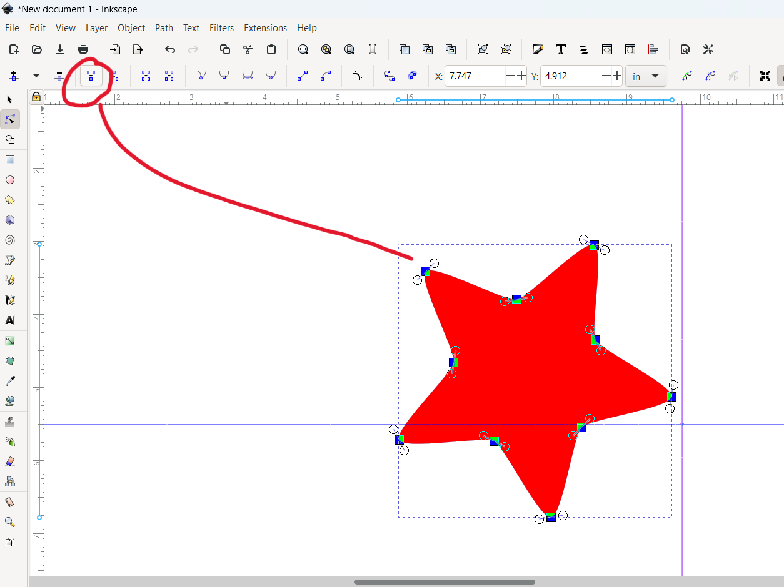Screen dimensions: 784x587
Task: Activate the Dropper color picker tool
Action: pos(9,381)
